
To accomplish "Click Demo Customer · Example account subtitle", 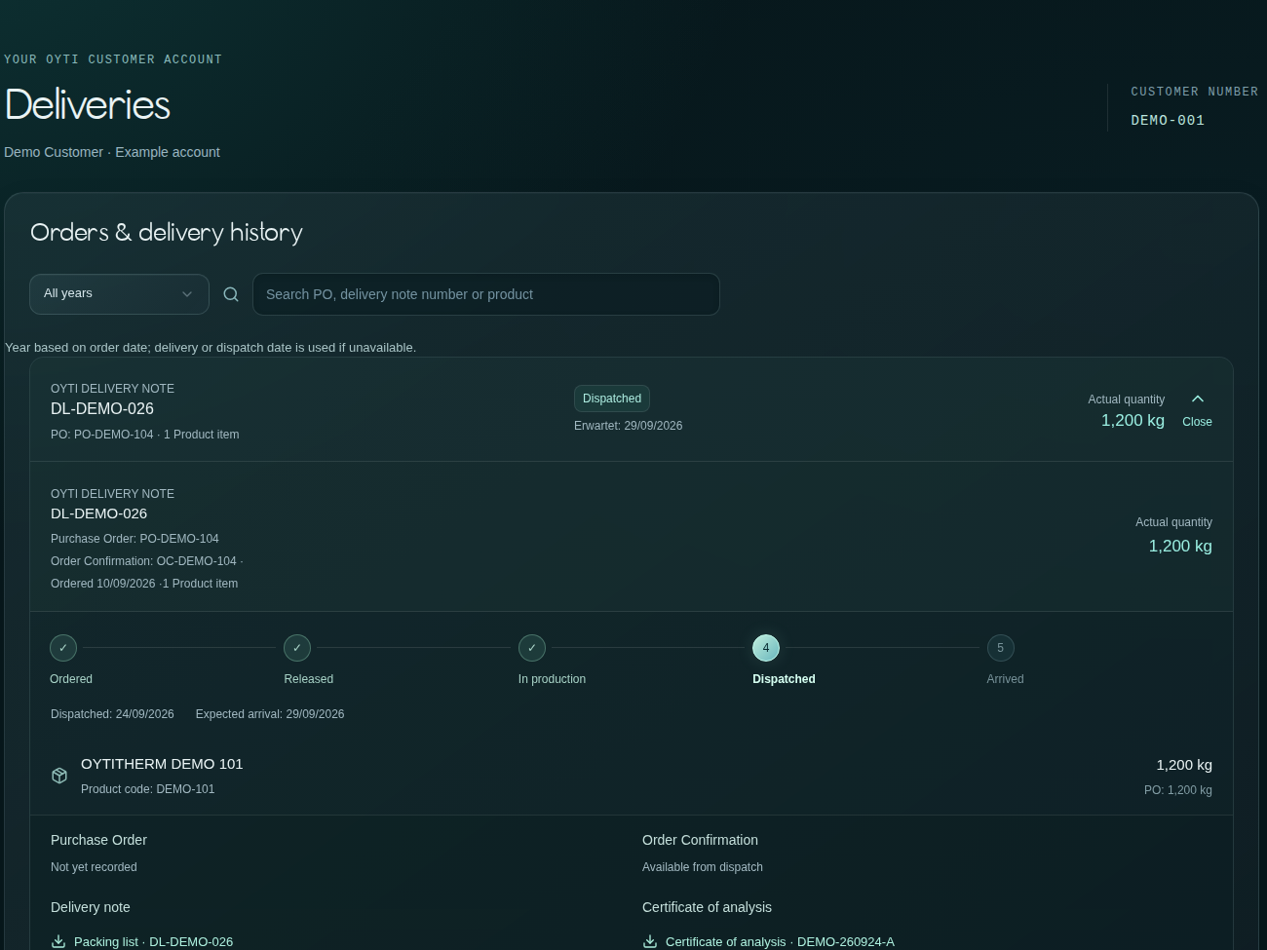I will pyautogui.click(x=112, y=152).
